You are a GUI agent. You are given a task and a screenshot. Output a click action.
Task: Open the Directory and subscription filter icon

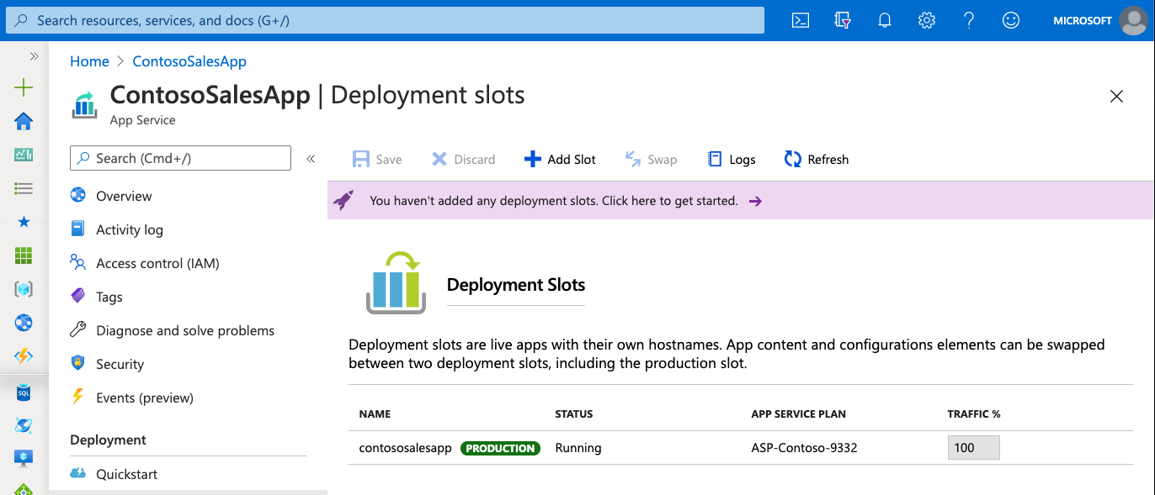[843, 20]
